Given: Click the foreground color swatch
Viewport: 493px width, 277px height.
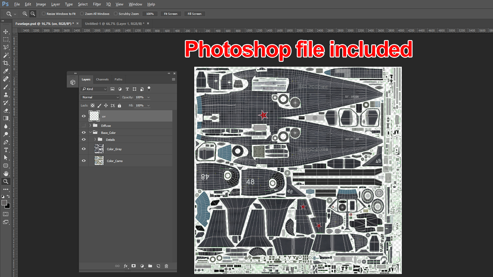Looking at the screenshot, I should 4,203.
